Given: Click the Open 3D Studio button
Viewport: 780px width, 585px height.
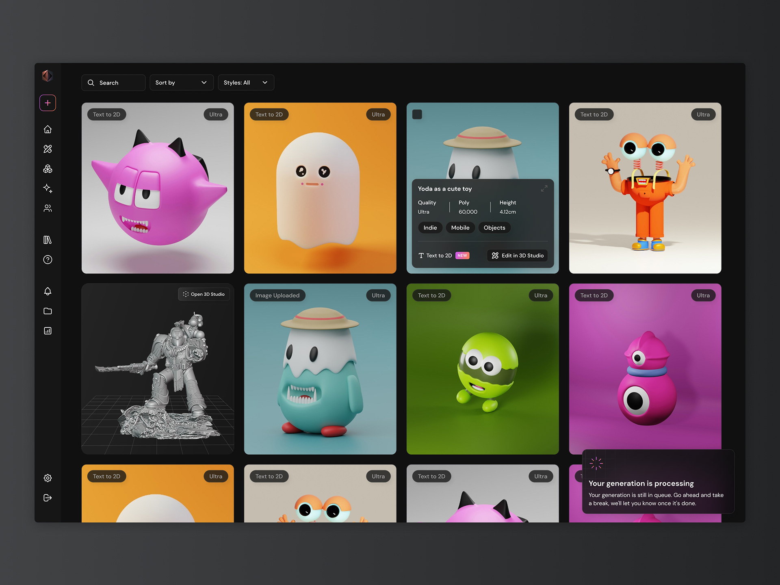Looking at the screenshot, I should (204, 294).
